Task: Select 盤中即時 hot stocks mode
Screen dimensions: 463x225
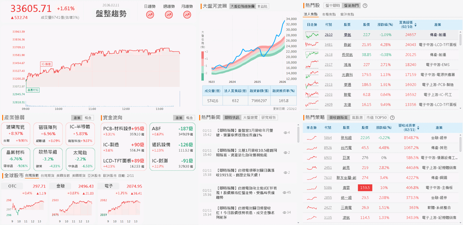Action: tap(332, 6)
